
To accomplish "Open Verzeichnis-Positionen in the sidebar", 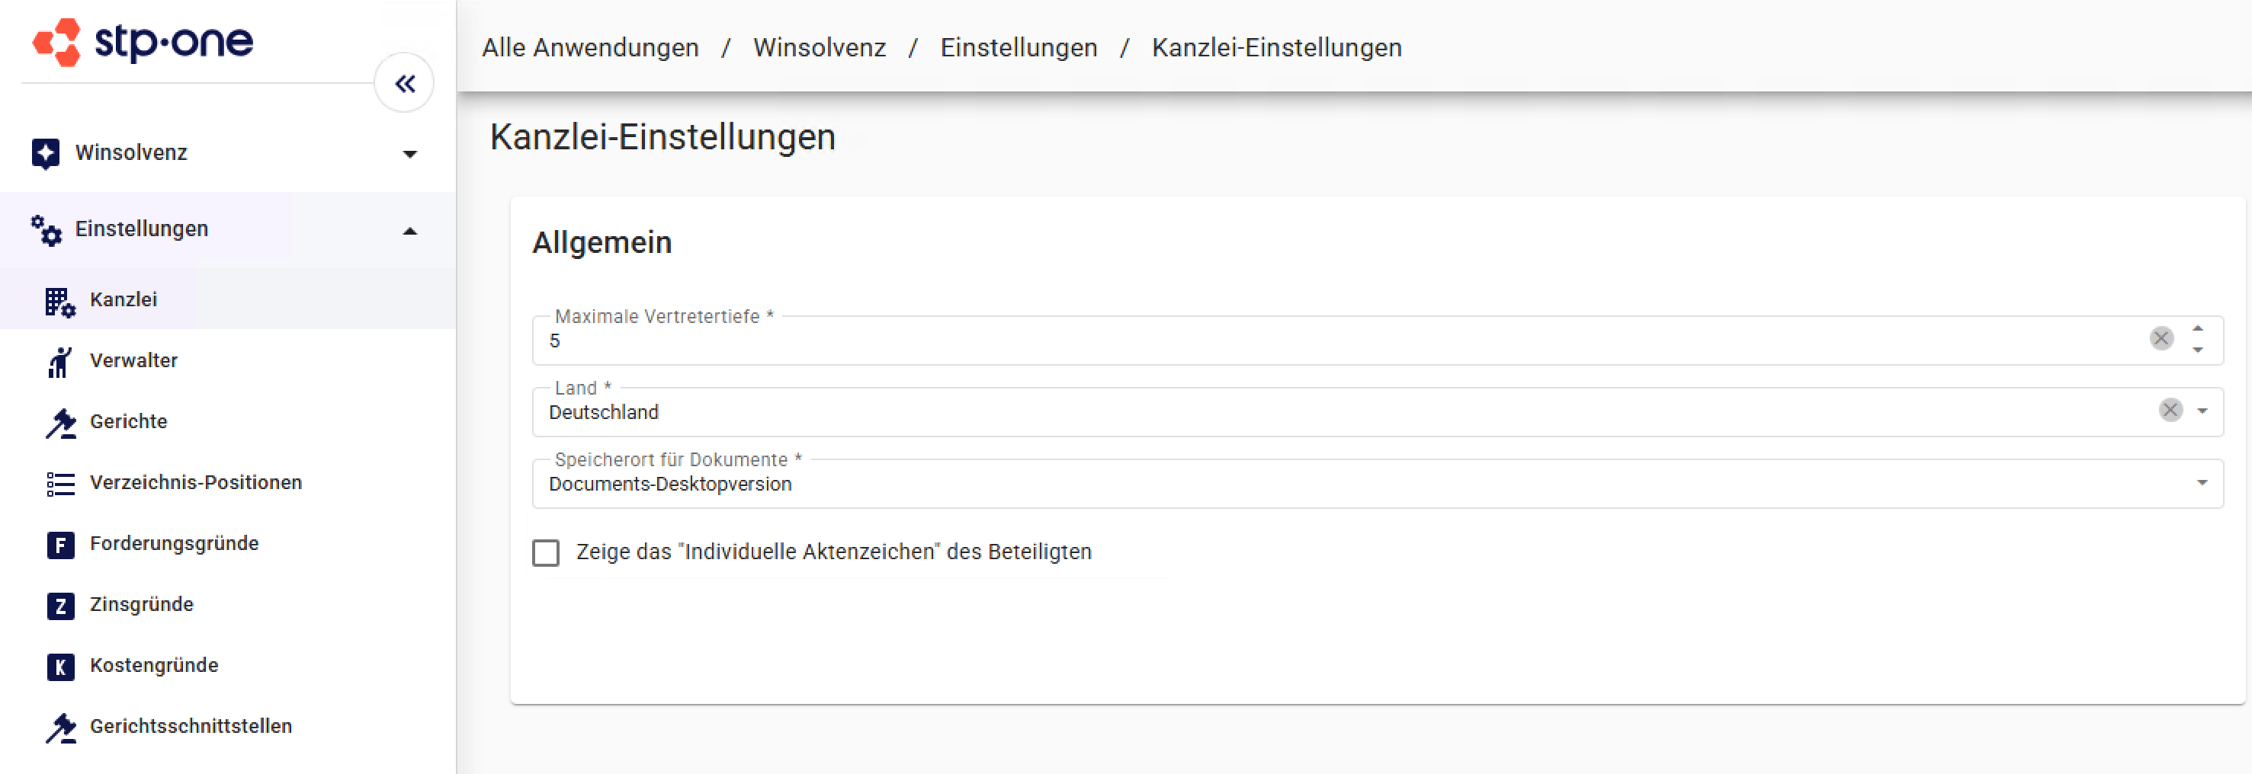I will click(228, 482).
